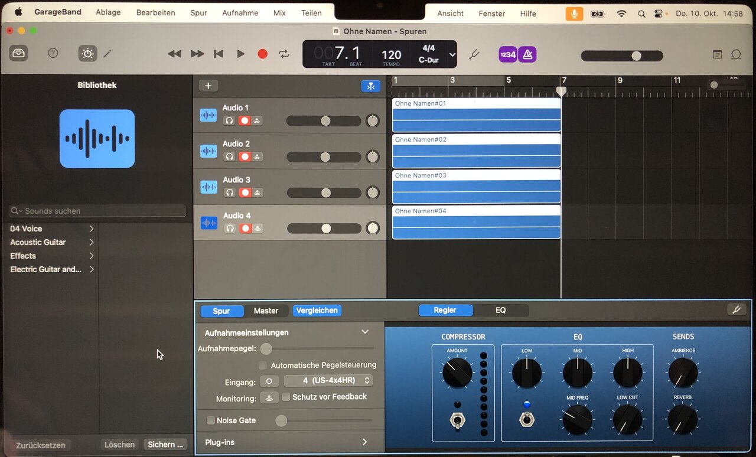Open the Loop Browser button
Viewport: 756px width, 457px height.
736,54
